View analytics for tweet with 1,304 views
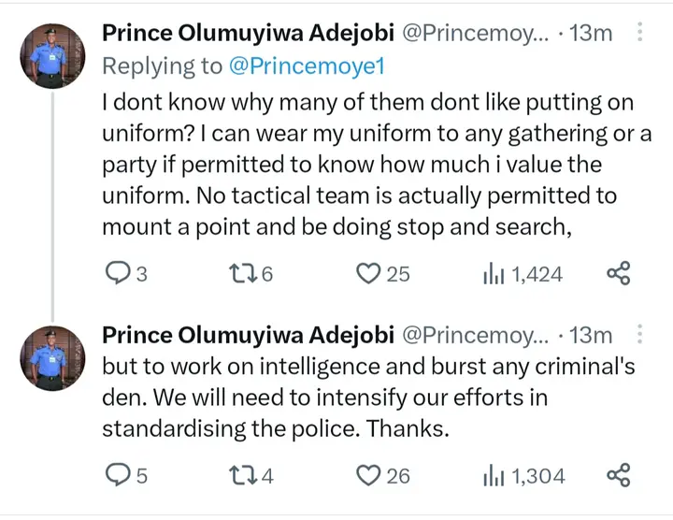Image resolution: width=673 pixels, height=520 pixels. point(493,475)
